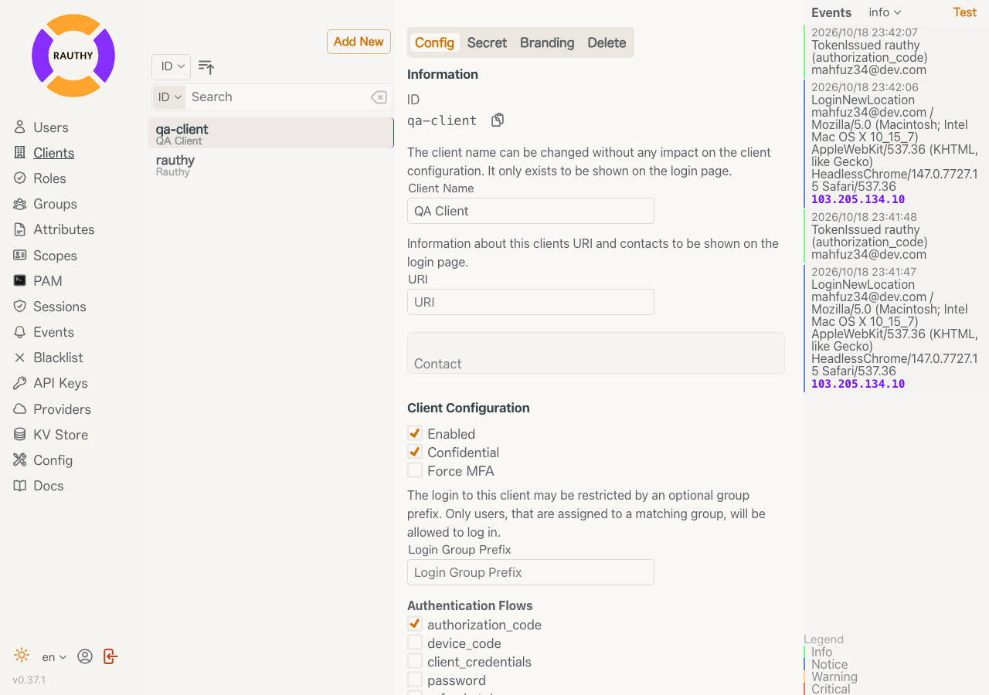The width and height of the screenshot is (989, 695).
Task: Click the Client Name input field
Action: point(531,211)
